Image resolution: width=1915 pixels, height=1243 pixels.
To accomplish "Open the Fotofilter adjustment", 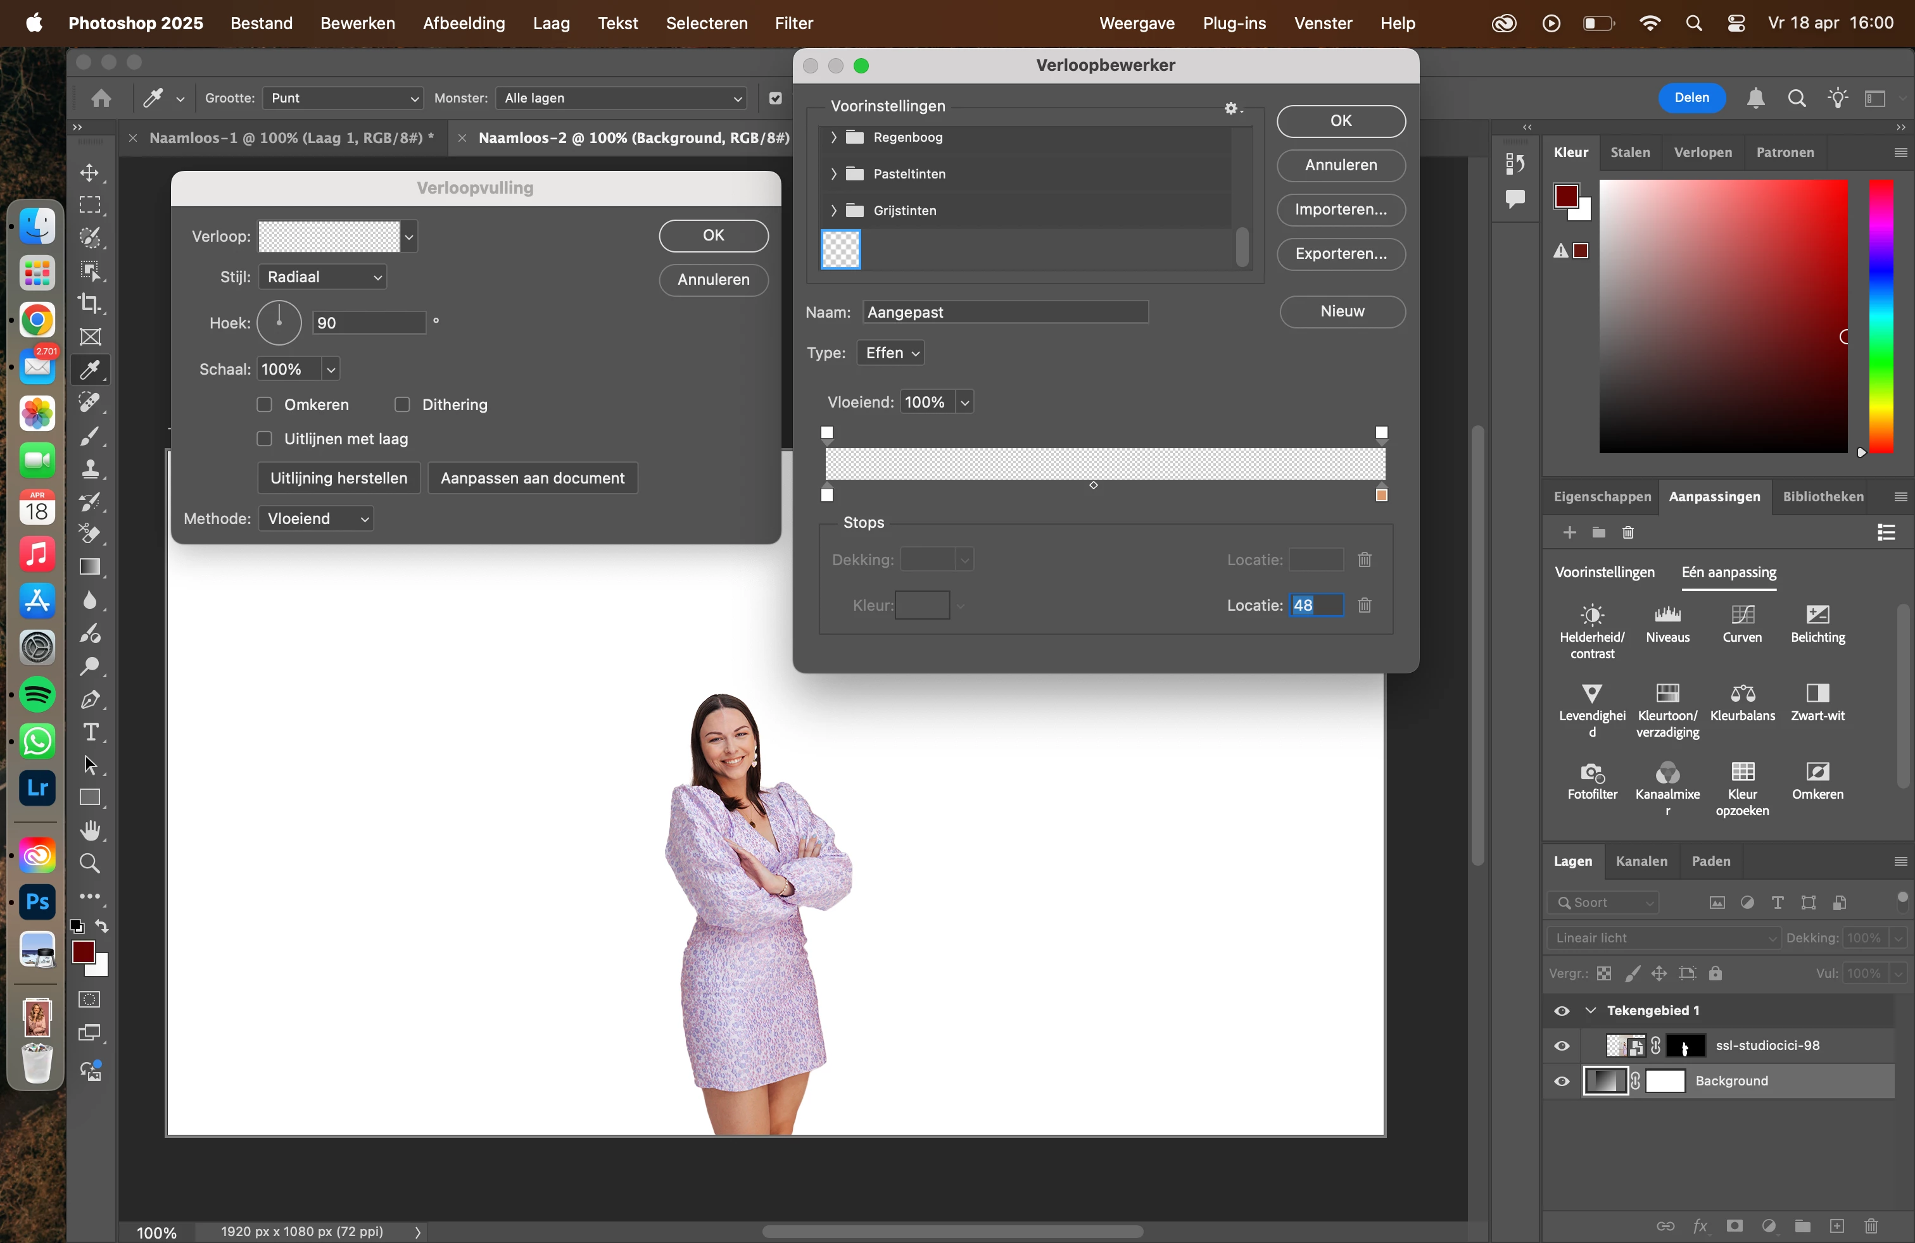I will click(x=1591, y=773).
